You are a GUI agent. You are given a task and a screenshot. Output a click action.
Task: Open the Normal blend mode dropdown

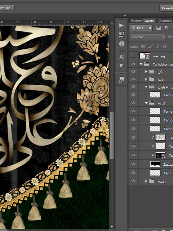147,37
